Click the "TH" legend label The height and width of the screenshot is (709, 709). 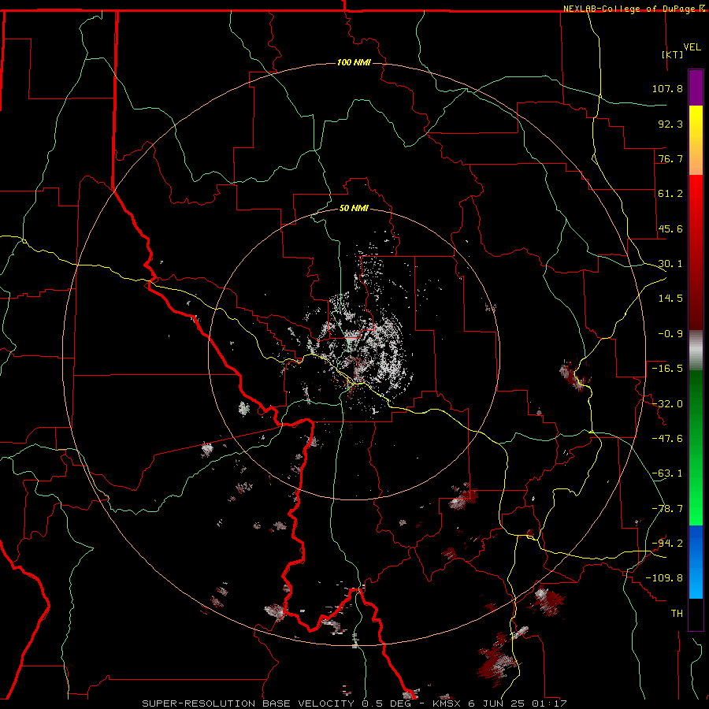tap(677, 614)
